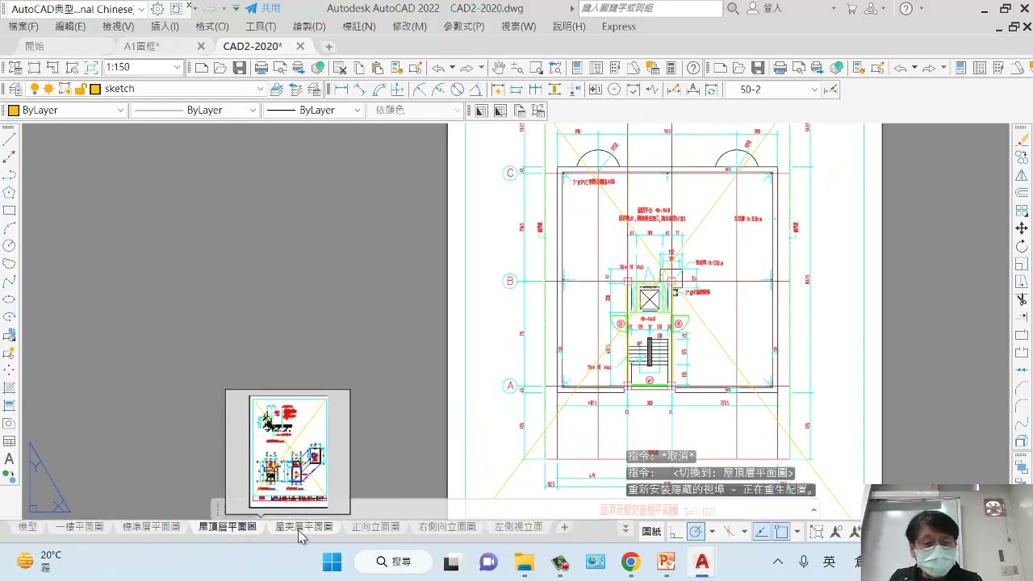Toggle layer on/off lightbulb icon
This screenshot has width=1033, height=581.
pyautogui.click(x=35, y=89)
